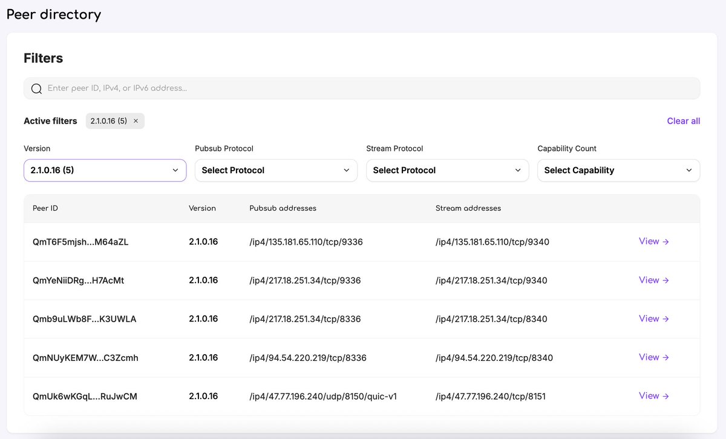Focus the peer ID search field
Screen dimensions: 726x439
point(362,88)
